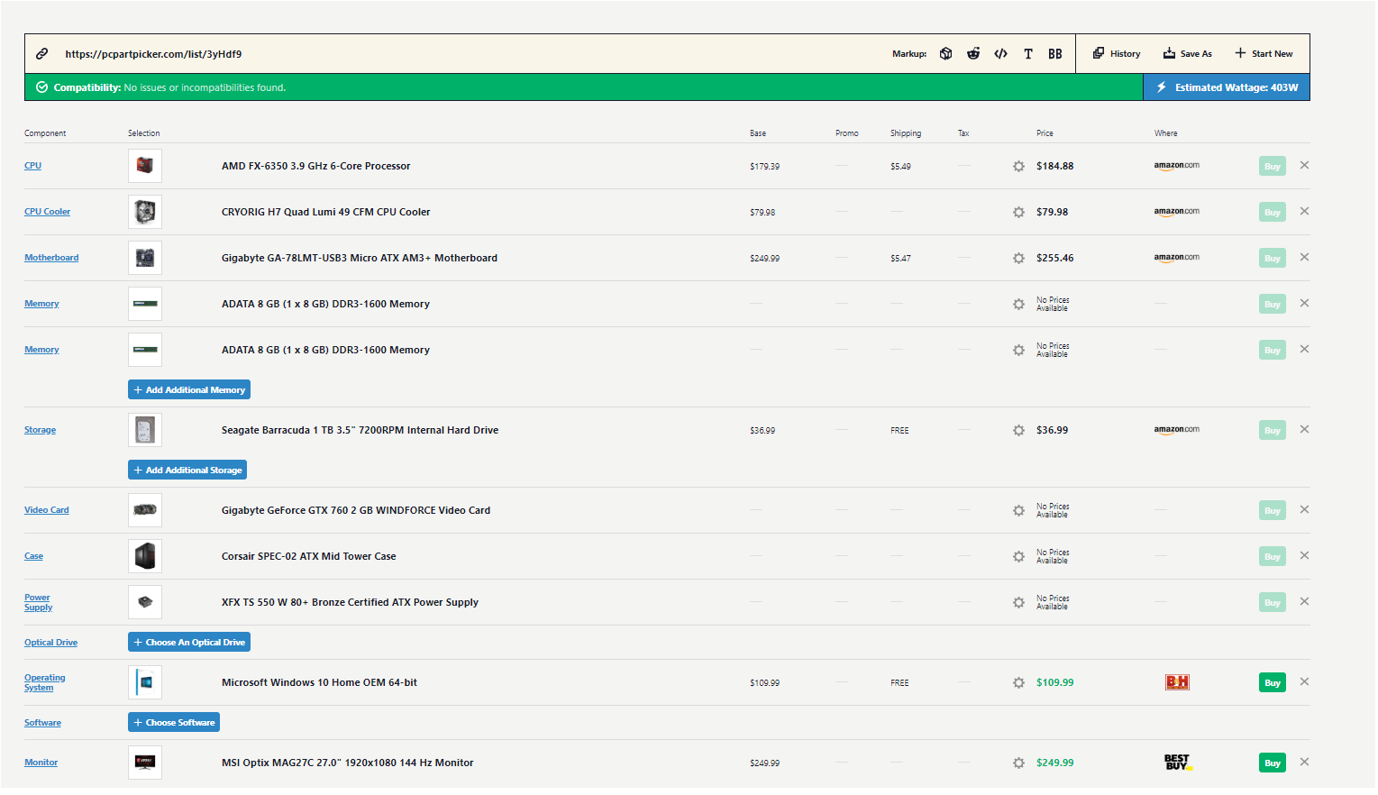The height and width of the screenshot is (795, 1378).
Task: Open build History
Action: 1117,54
